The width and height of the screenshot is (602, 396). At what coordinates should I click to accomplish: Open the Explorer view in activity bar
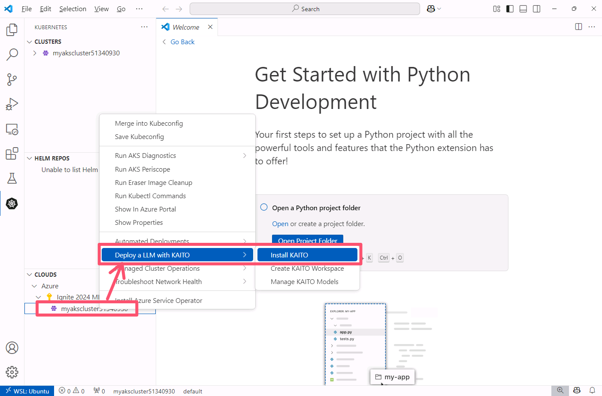click(12, 30)
